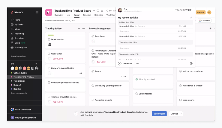Image resolution: width=222 pixels, height=128 pixels.
Task: Click subtask count on Teams card
Action: coord(124,76)
